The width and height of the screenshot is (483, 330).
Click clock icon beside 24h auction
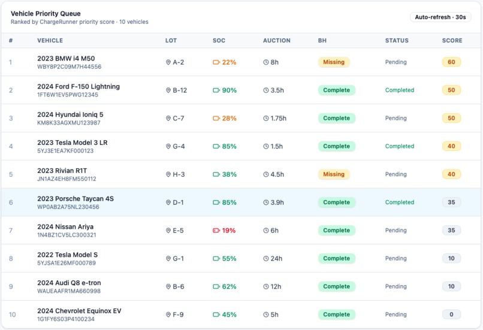266,258
